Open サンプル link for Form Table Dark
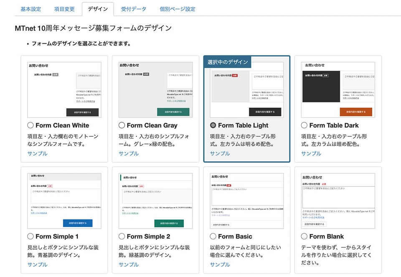 click(311, 154)
